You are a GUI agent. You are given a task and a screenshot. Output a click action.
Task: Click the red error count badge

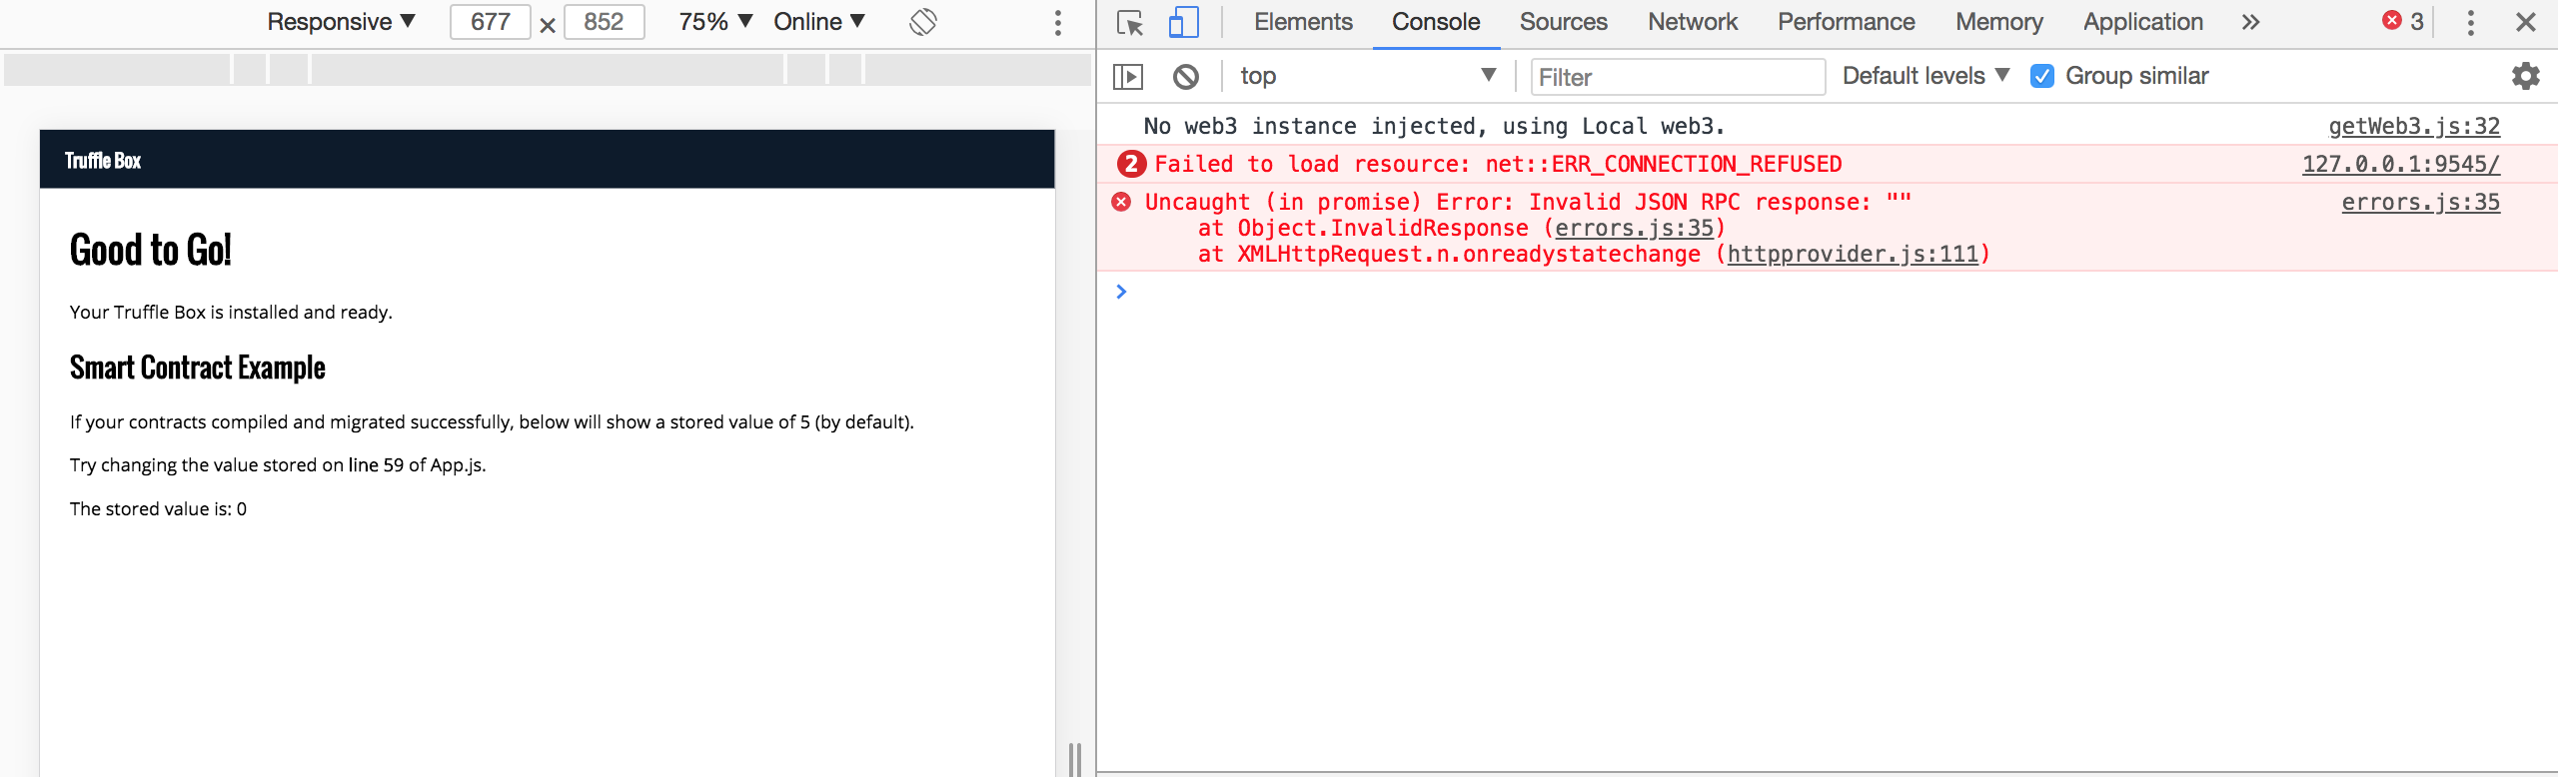click(2403, 21)
